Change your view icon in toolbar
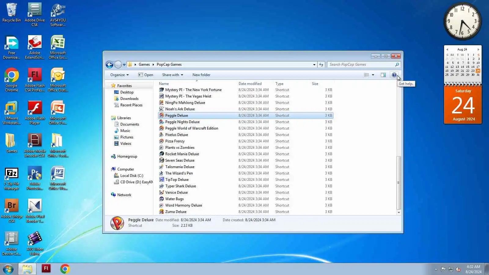 point(366,75)
